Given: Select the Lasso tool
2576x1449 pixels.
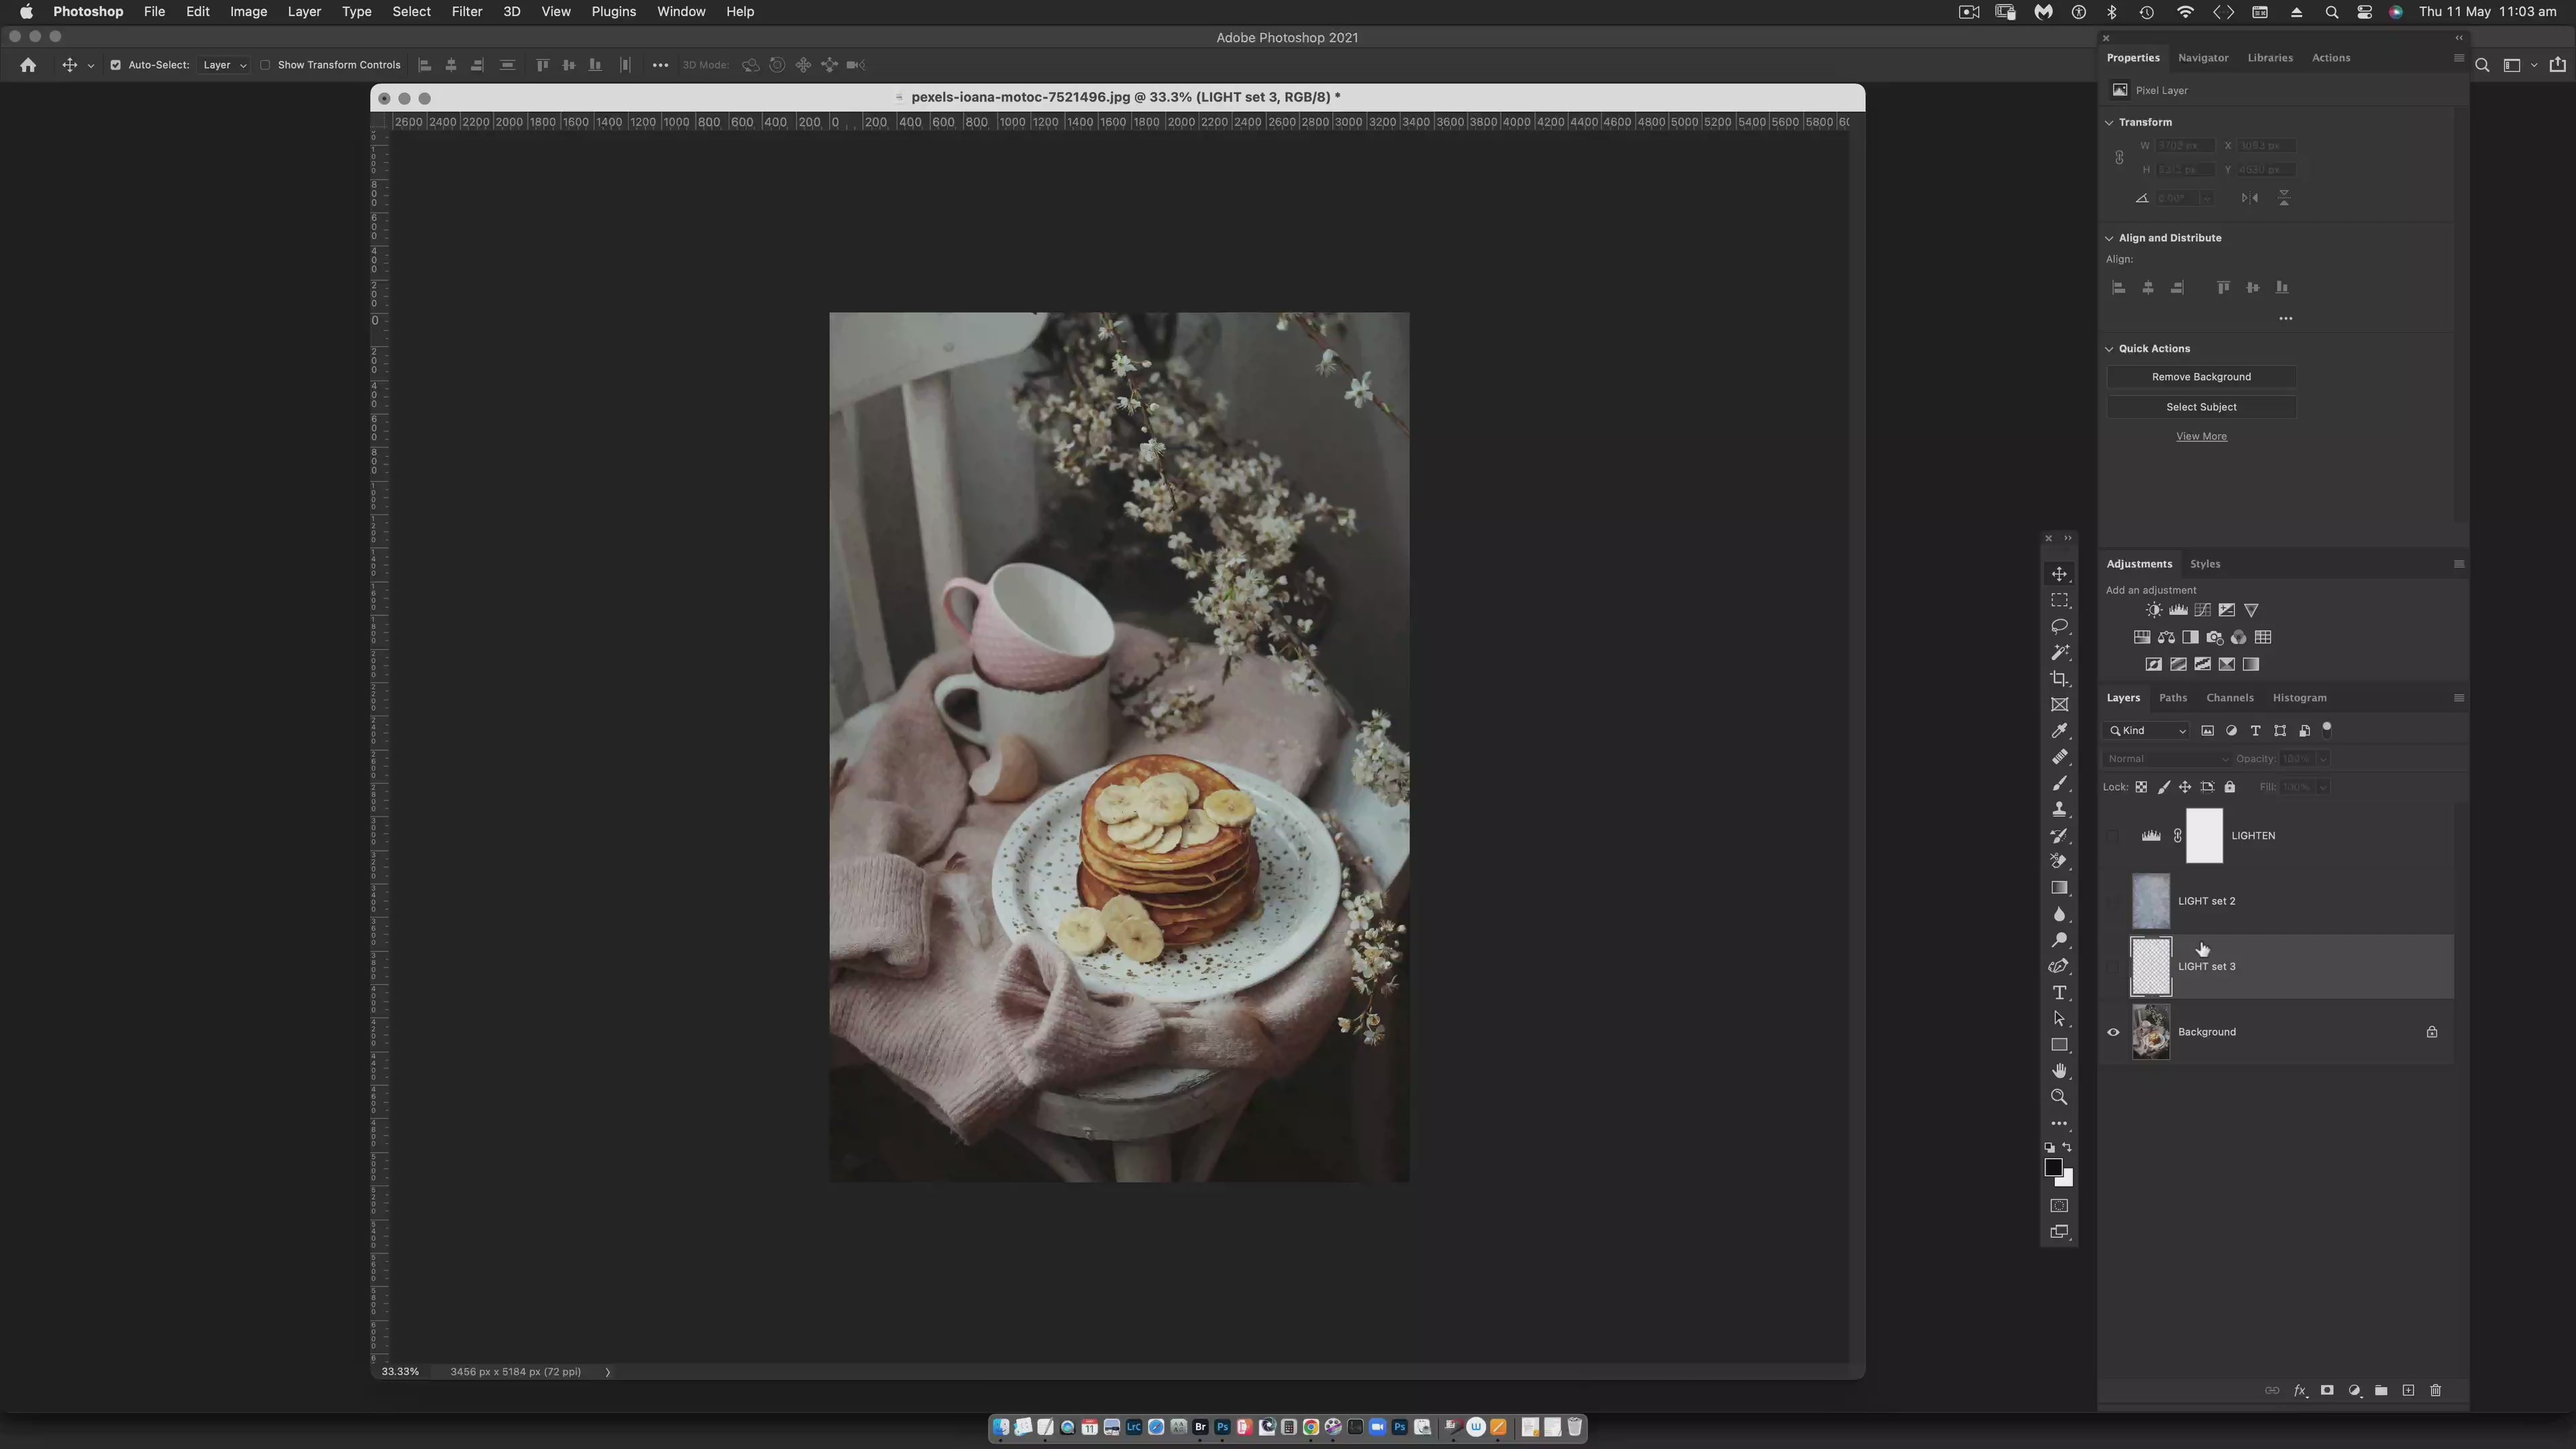Looking at the screenshot, I should 2059,626.
